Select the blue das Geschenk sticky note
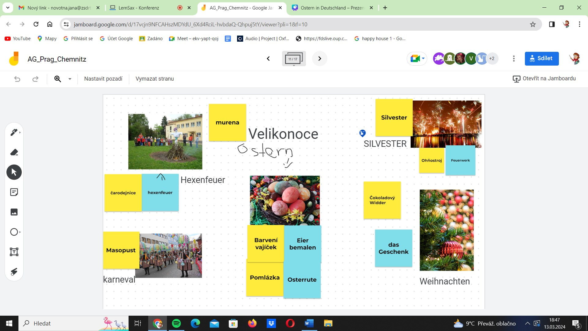The image size is (588, 331). pos(394,248)
